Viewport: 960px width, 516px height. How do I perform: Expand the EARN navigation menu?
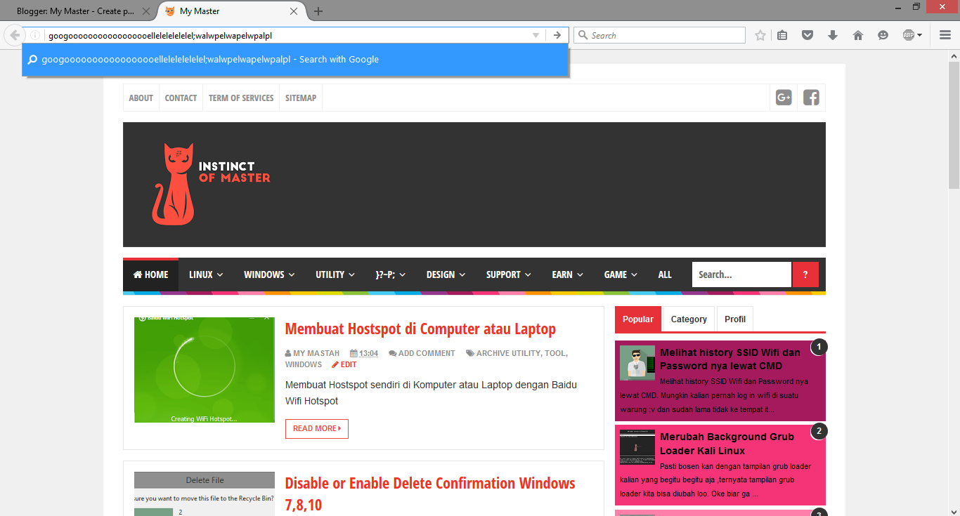[568, 274]
